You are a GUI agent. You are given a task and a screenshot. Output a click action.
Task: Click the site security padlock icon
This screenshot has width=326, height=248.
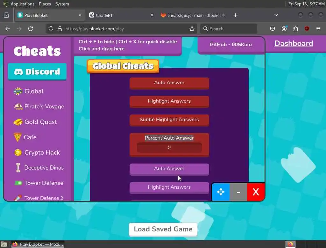pos(60,29)
